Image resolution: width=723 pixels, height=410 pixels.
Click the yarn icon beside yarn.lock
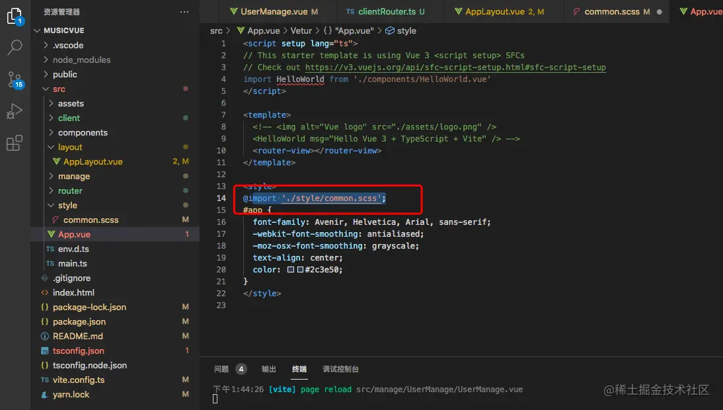pyautogui.click(x=45, y=395)
